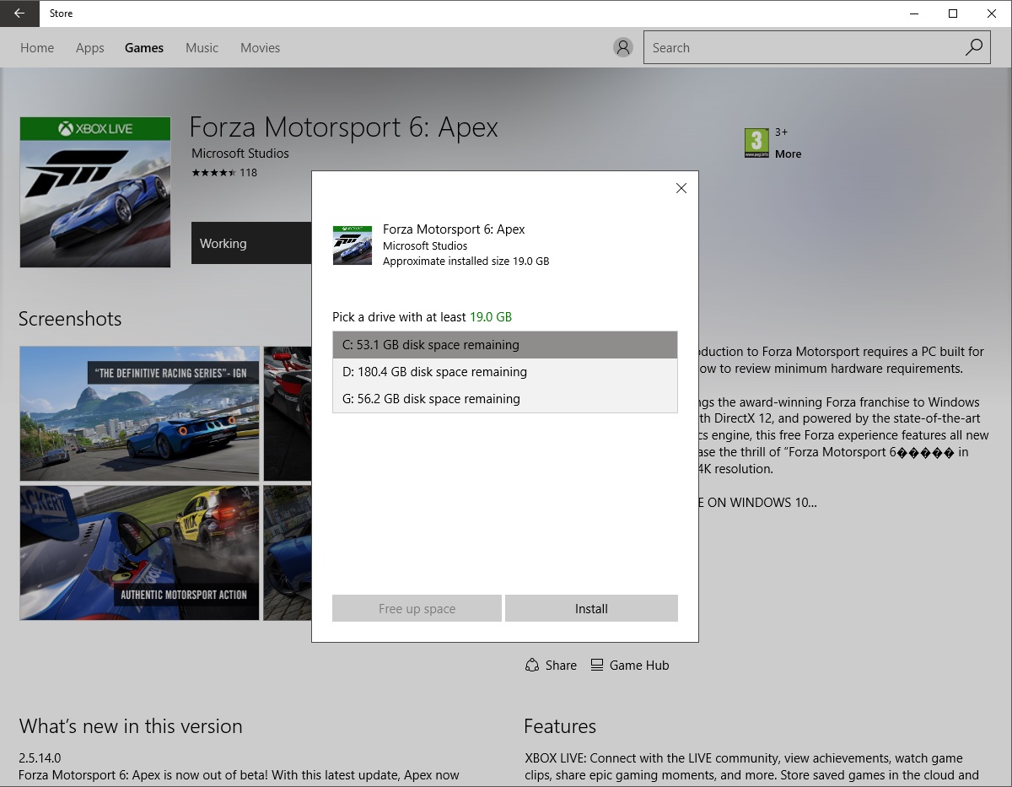Image resolution: width=1012 pixels, height=787 pixels.
Task: Click the Features section heading
Action: (x=560, y=726)
